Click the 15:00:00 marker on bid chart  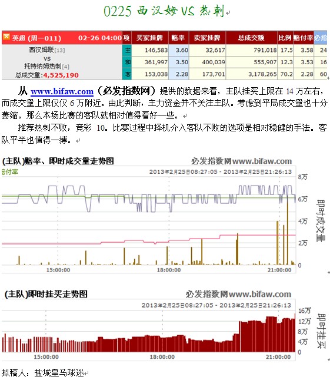46,357
